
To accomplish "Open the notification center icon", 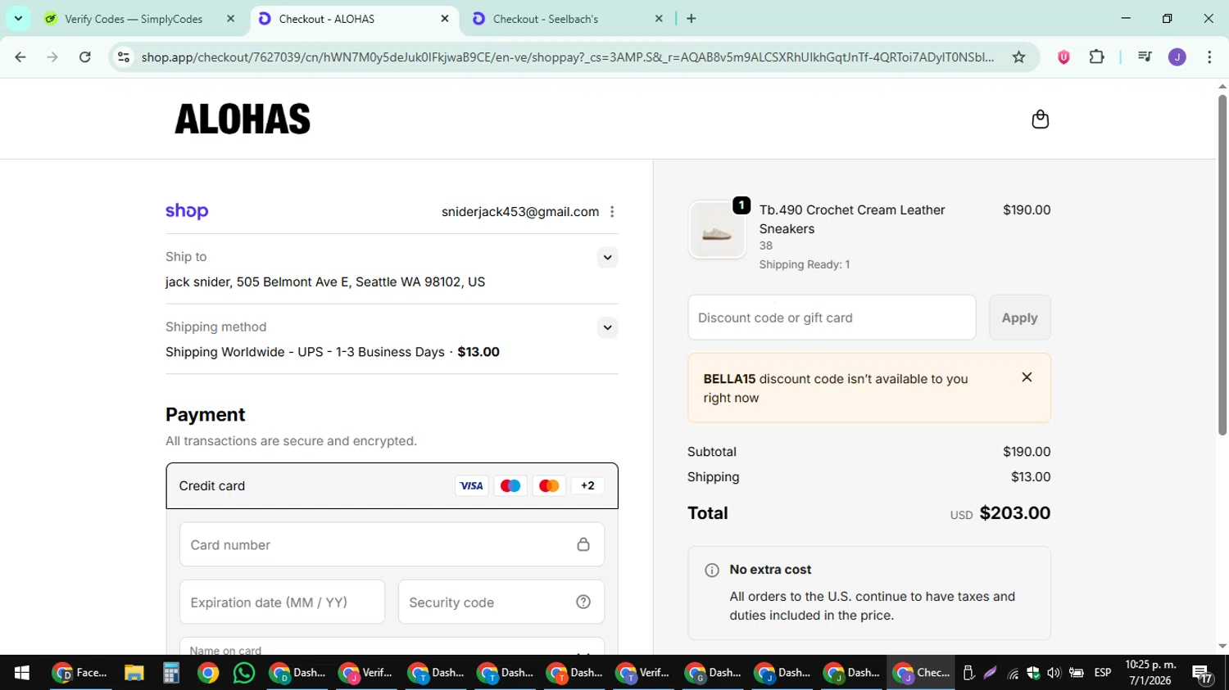I will coord(1203,674).
